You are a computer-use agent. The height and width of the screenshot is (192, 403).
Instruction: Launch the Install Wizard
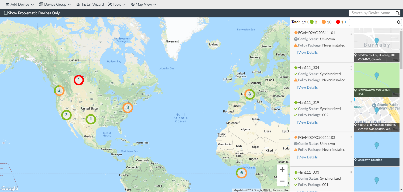coord(90,5)
